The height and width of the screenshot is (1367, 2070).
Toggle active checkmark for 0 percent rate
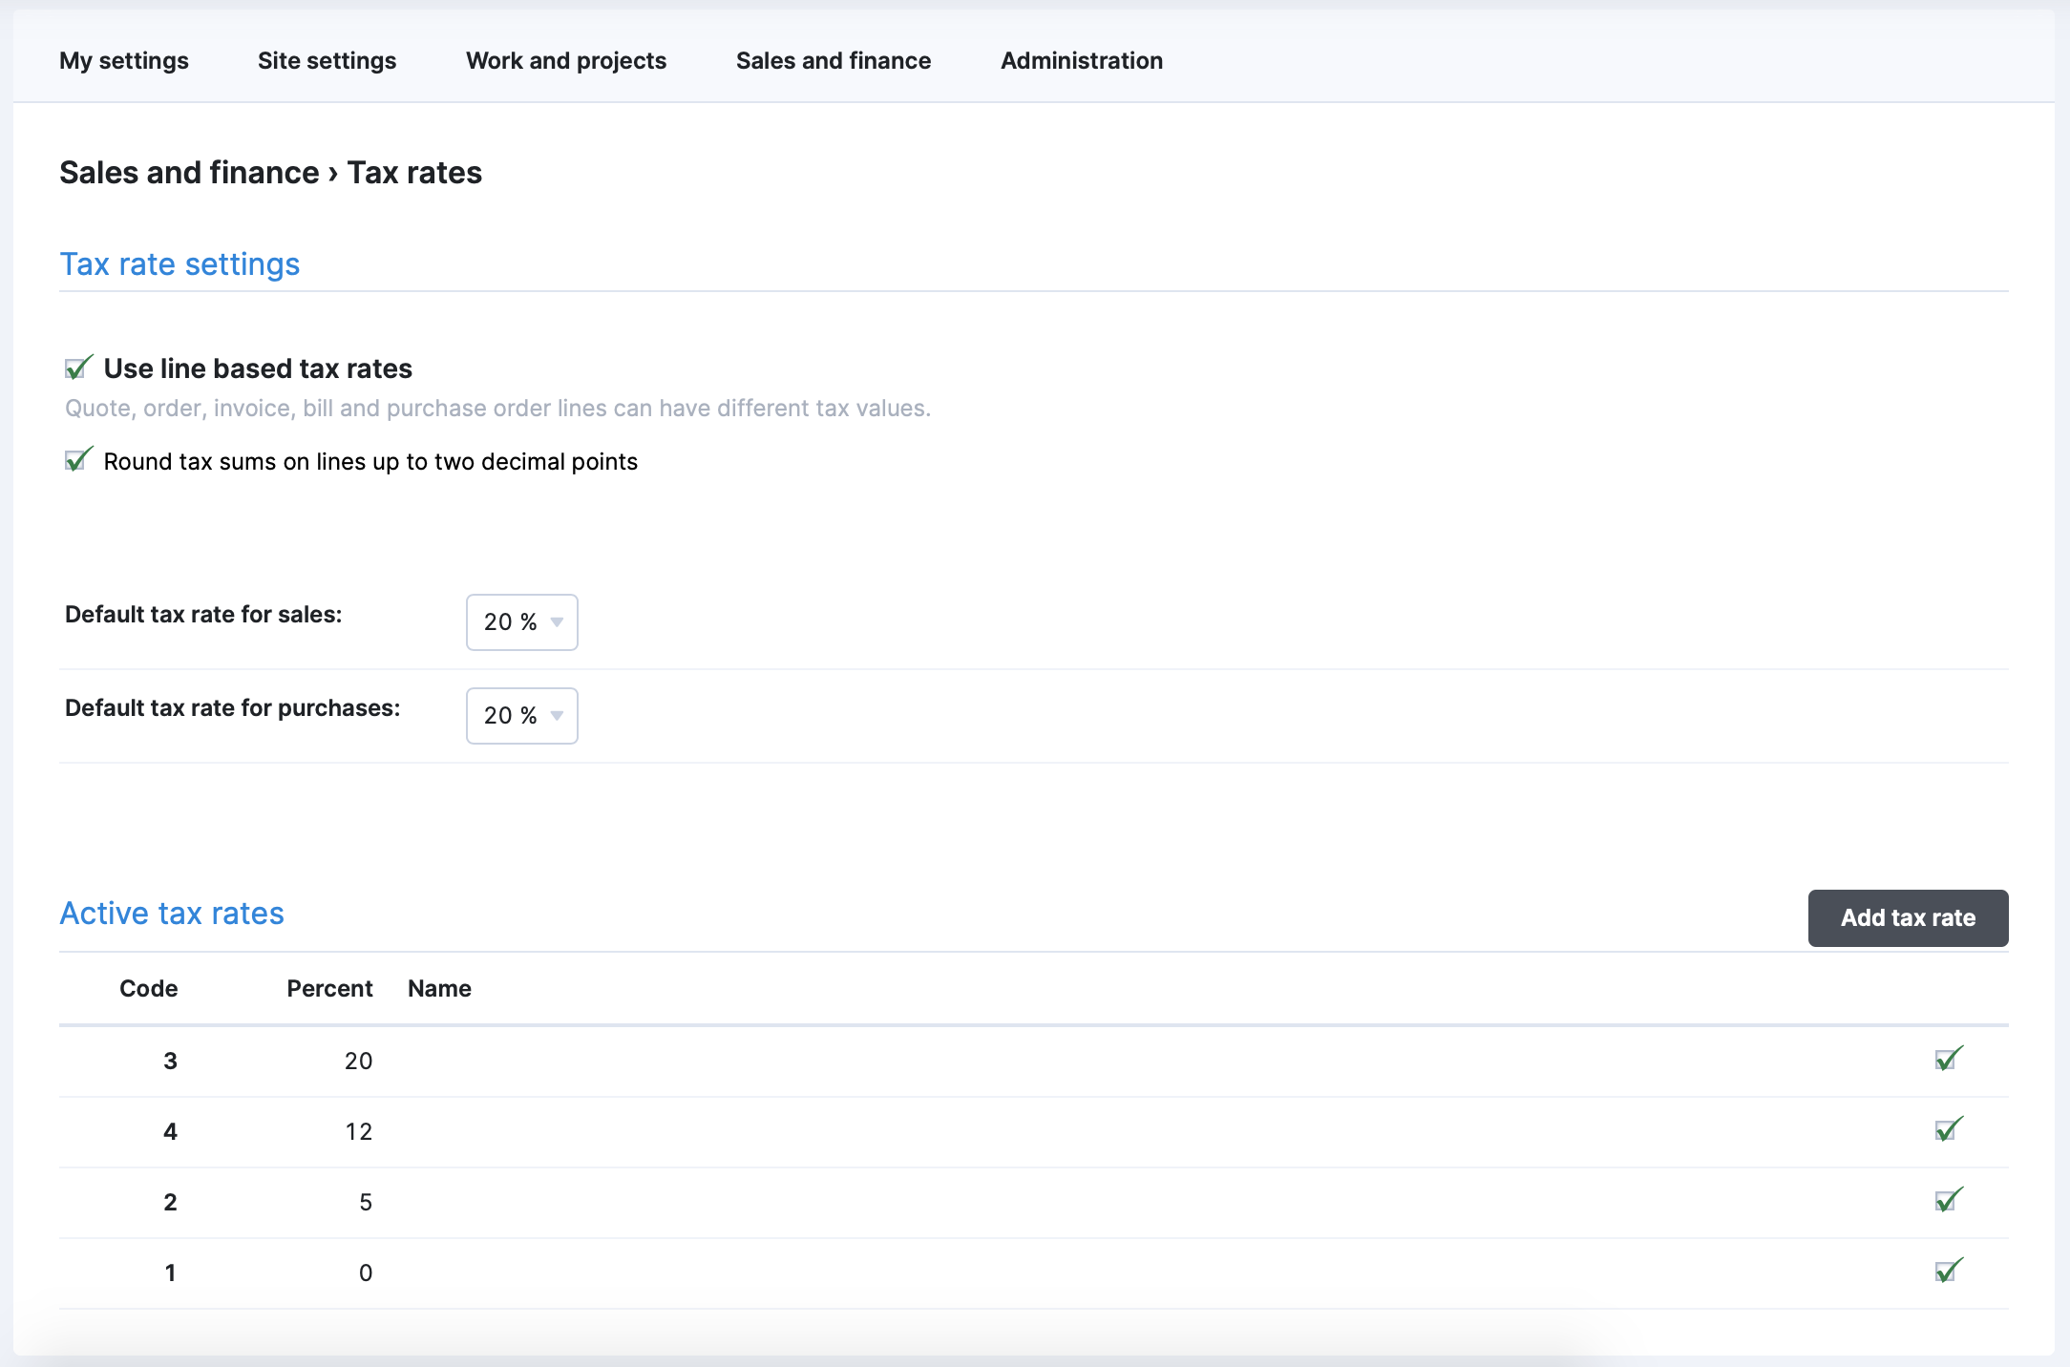1949,1271
